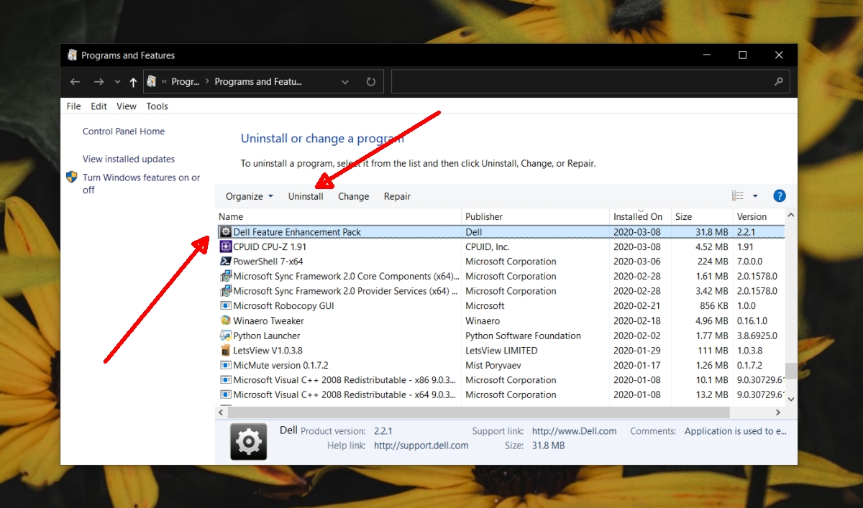Click the CPUID CPU-Z program icon
The width and height of the screenshot is (863, 508).
pyautogui.click(x=225, y=246)
